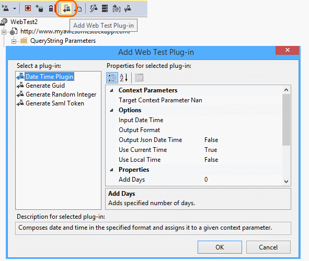This screenshot has height=261, width=309.
Task: Collapse the QueryString Parameters folder
Action: pyautogui.click(x=14, y=41)
